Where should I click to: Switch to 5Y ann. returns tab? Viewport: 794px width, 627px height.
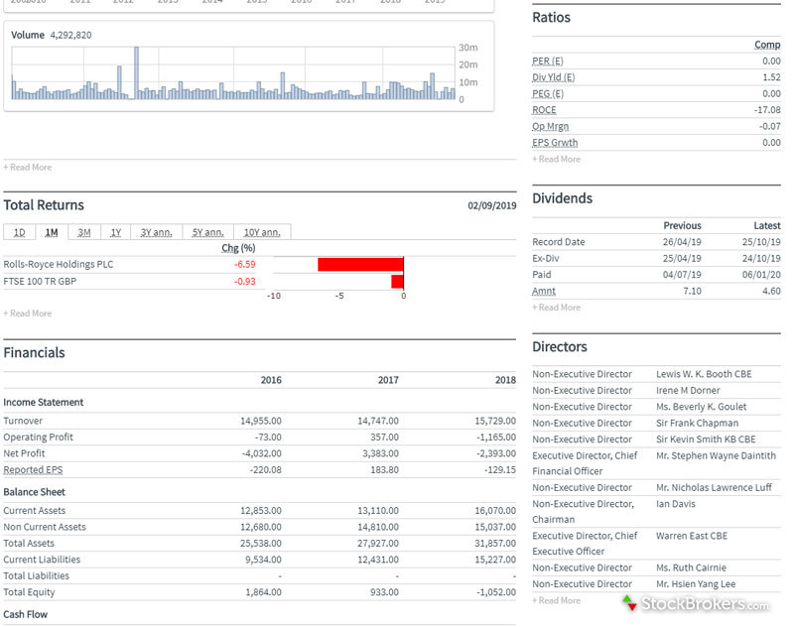[x=209, y=232]
